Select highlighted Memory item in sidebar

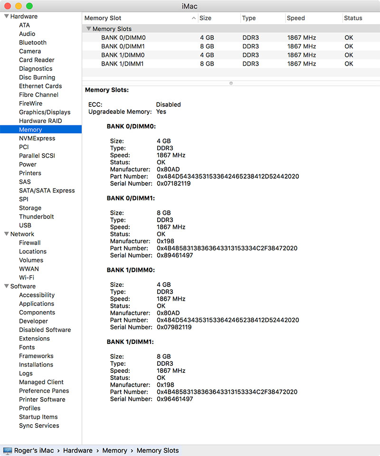[41, 129]
